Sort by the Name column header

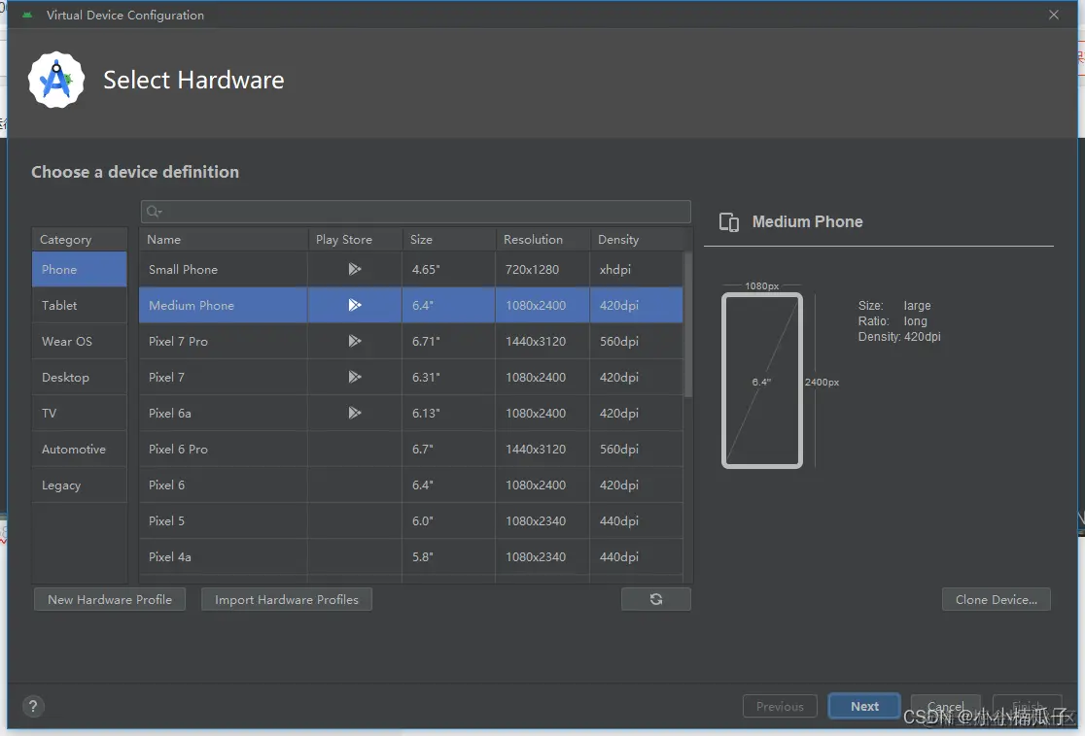[x=223, y=239]
